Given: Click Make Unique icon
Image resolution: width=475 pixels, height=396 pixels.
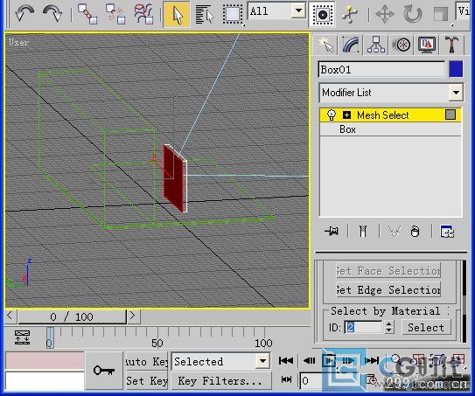Looking at the screenshot, I should [x=395, y=232].
